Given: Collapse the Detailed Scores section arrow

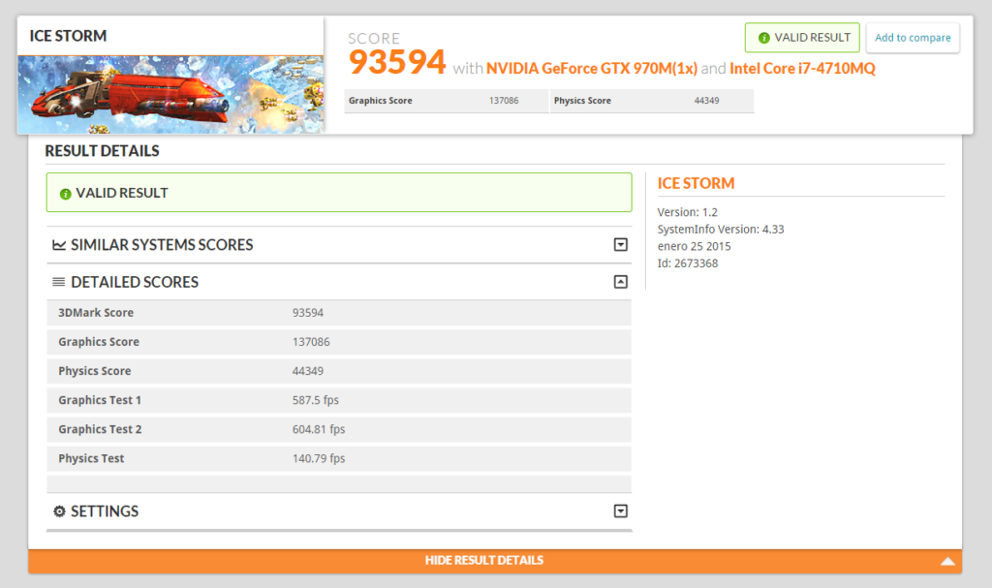Looking at the screenshot, I should pos(621,282).
